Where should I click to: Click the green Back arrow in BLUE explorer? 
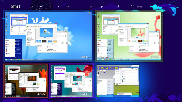(x=27, y=26)
